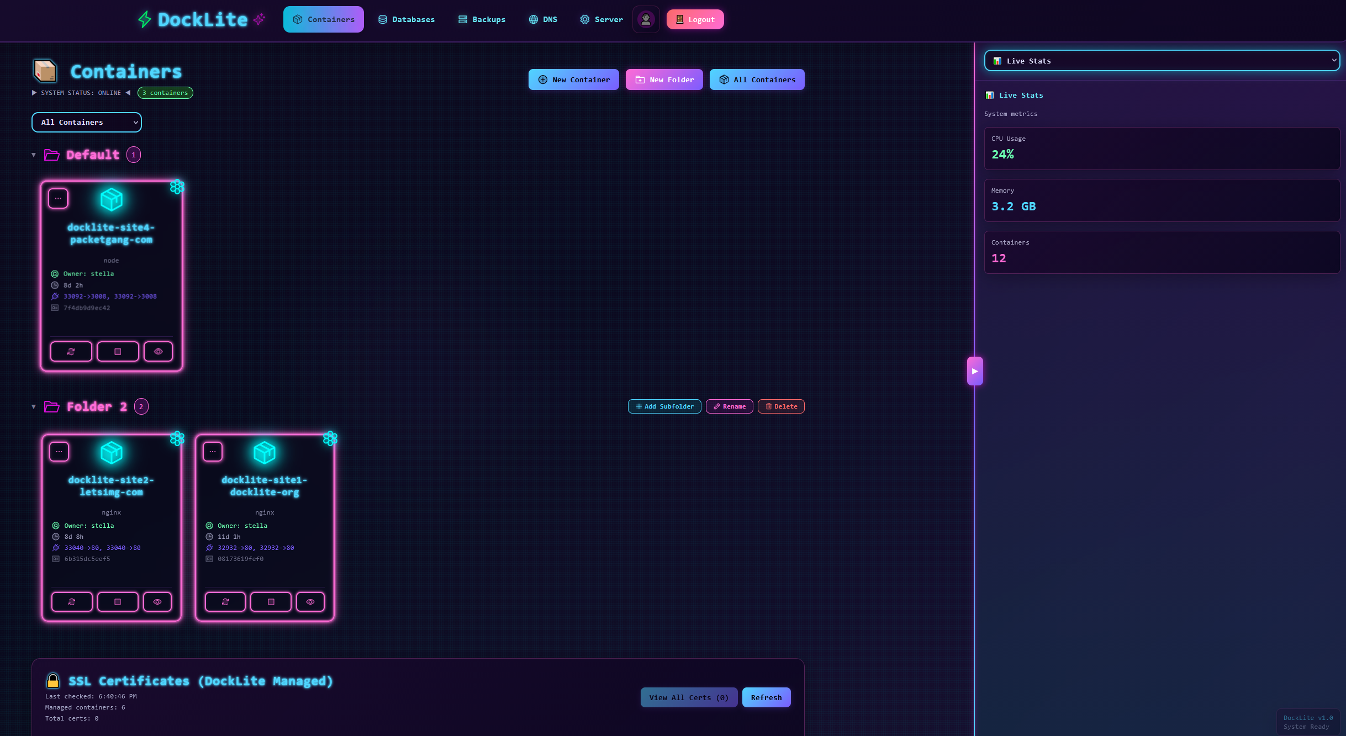The image size is (1346, 736).
Task: Click the Default folder icon
Action: coord(52,155)
